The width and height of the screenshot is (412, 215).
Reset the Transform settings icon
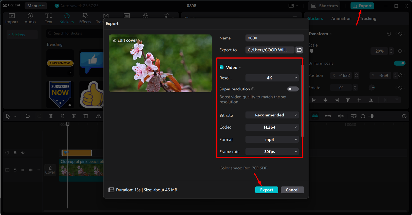point(389,34)
